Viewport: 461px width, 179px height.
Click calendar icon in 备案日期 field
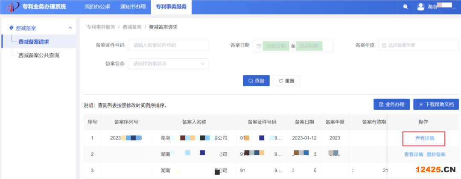[259, 46]
